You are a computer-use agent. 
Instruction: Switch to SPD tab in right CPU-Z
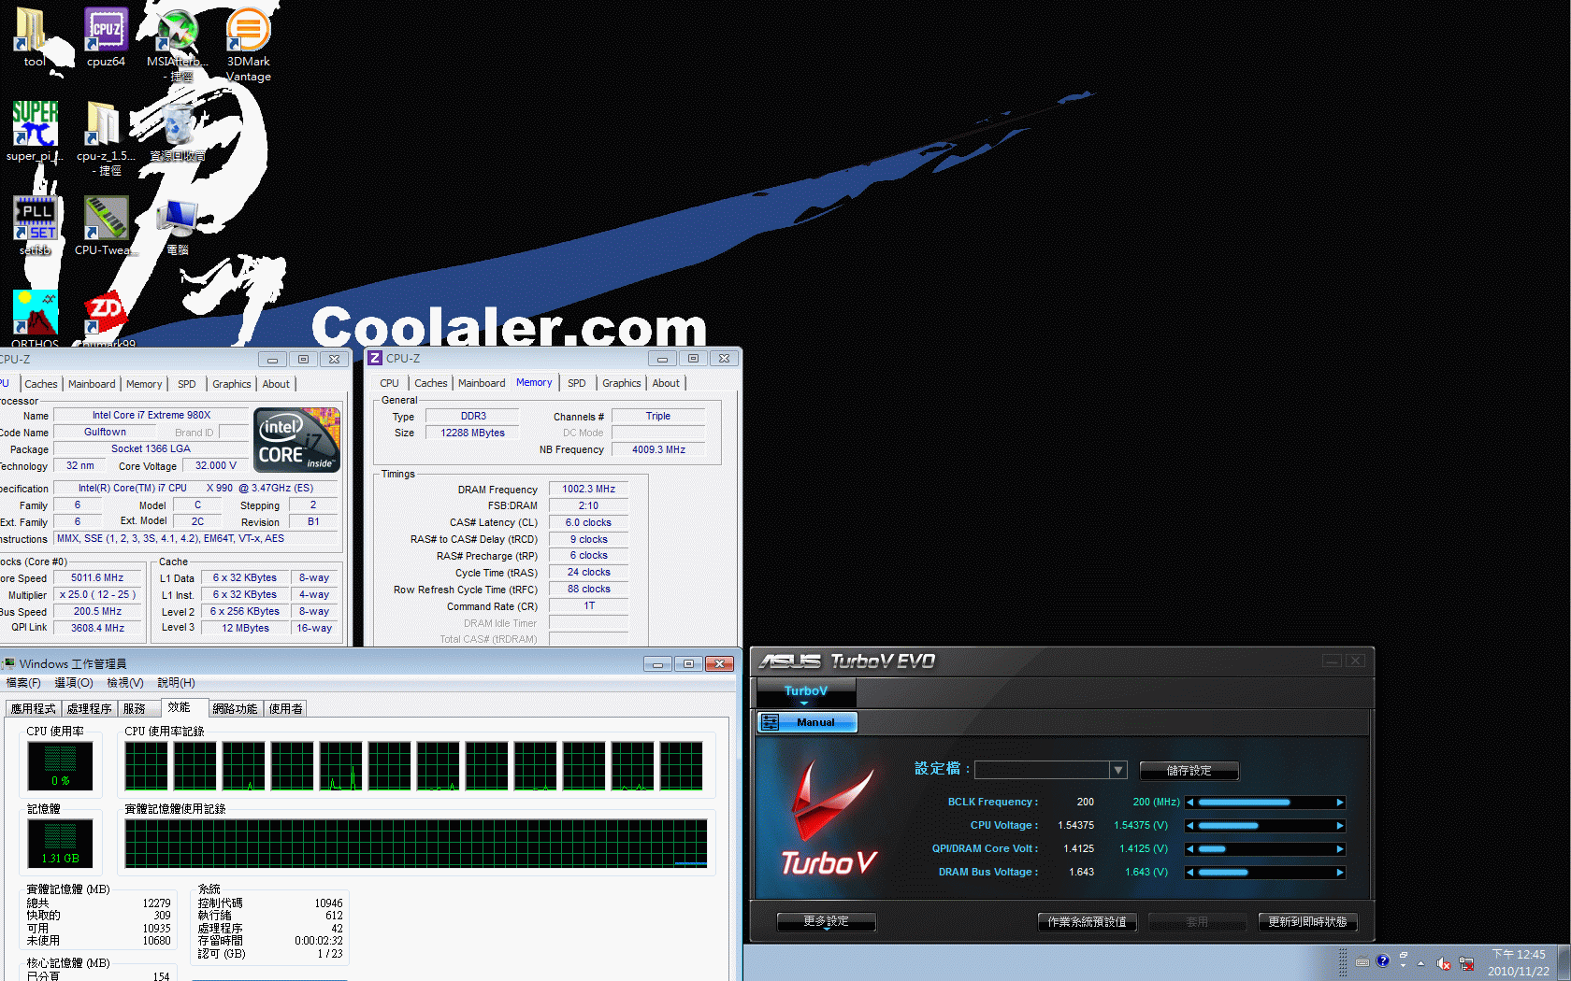tap(577, 383)
